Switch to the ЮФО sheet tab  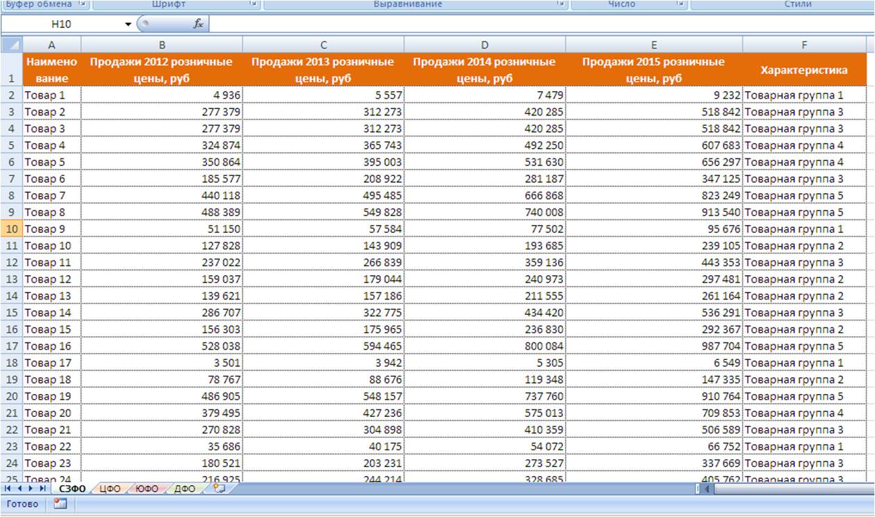tap(147, 489)
